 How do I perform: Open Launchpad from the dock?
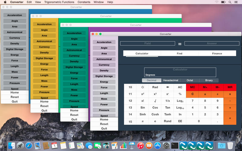tap(20, 146)
